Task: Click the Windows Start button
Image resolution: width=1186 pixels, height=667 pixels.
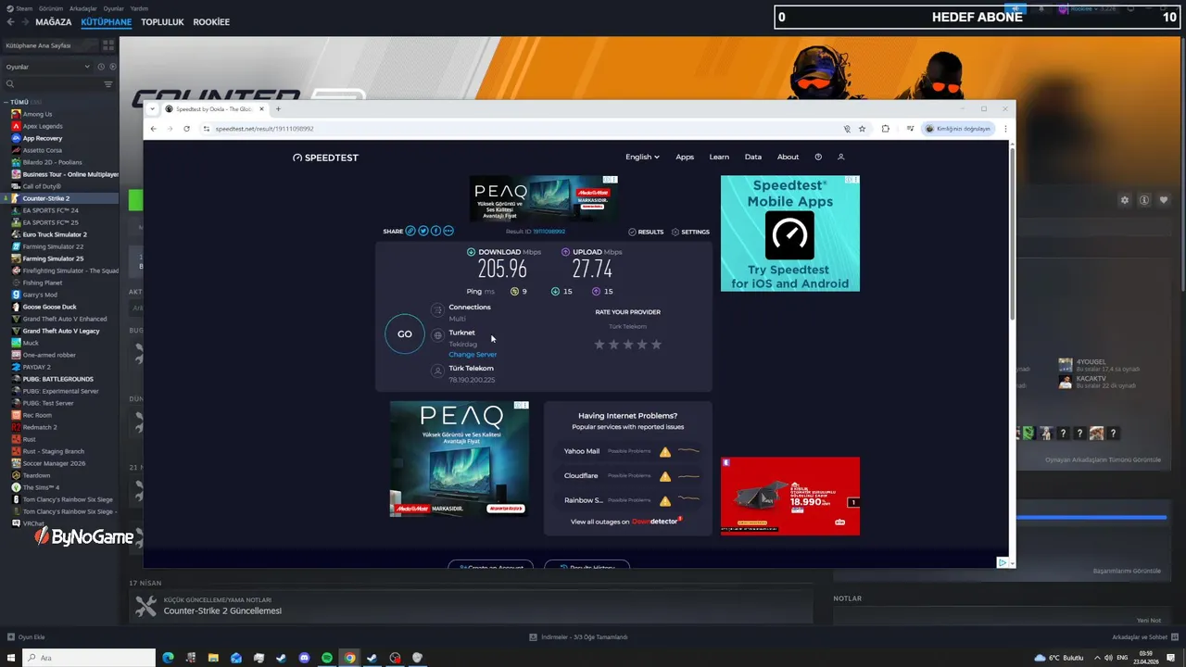Action: pos(11,658)
